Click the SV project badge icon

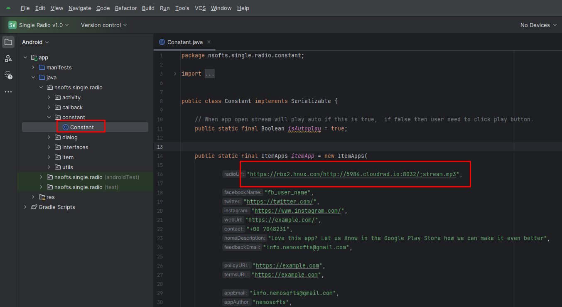(12, 25)
